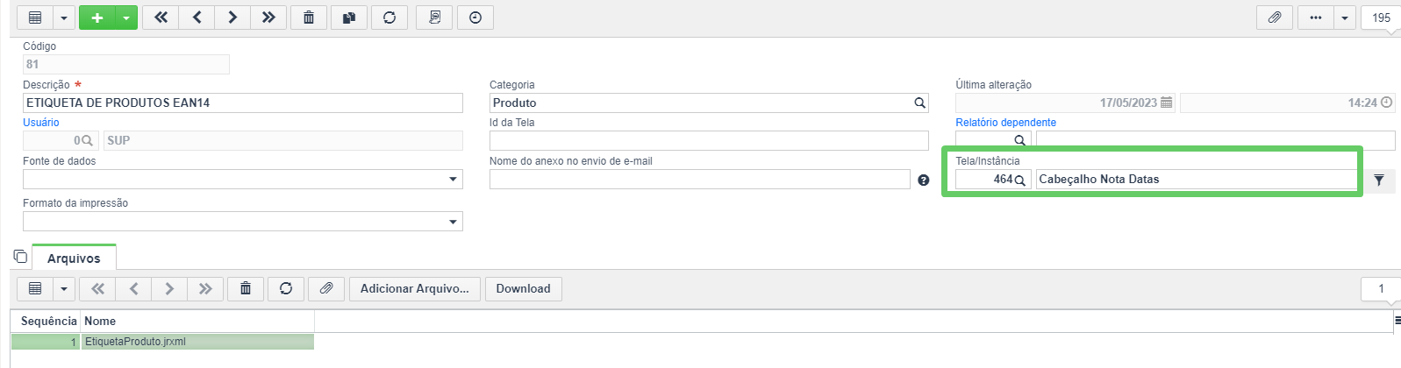Open attachments paperclip icon at top right
1401x368 pixels.
[1275, 18]
